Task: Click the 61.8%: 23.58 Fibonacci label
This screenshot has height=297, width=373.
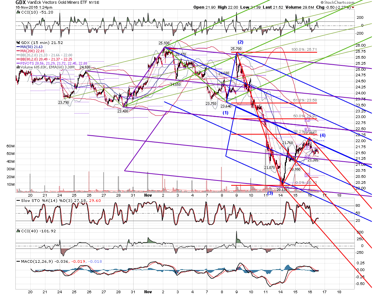Action: tap(305, 100)
